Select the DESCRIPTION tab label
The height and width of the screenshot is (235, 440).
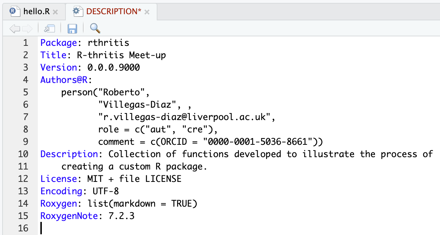coord(113,12)
